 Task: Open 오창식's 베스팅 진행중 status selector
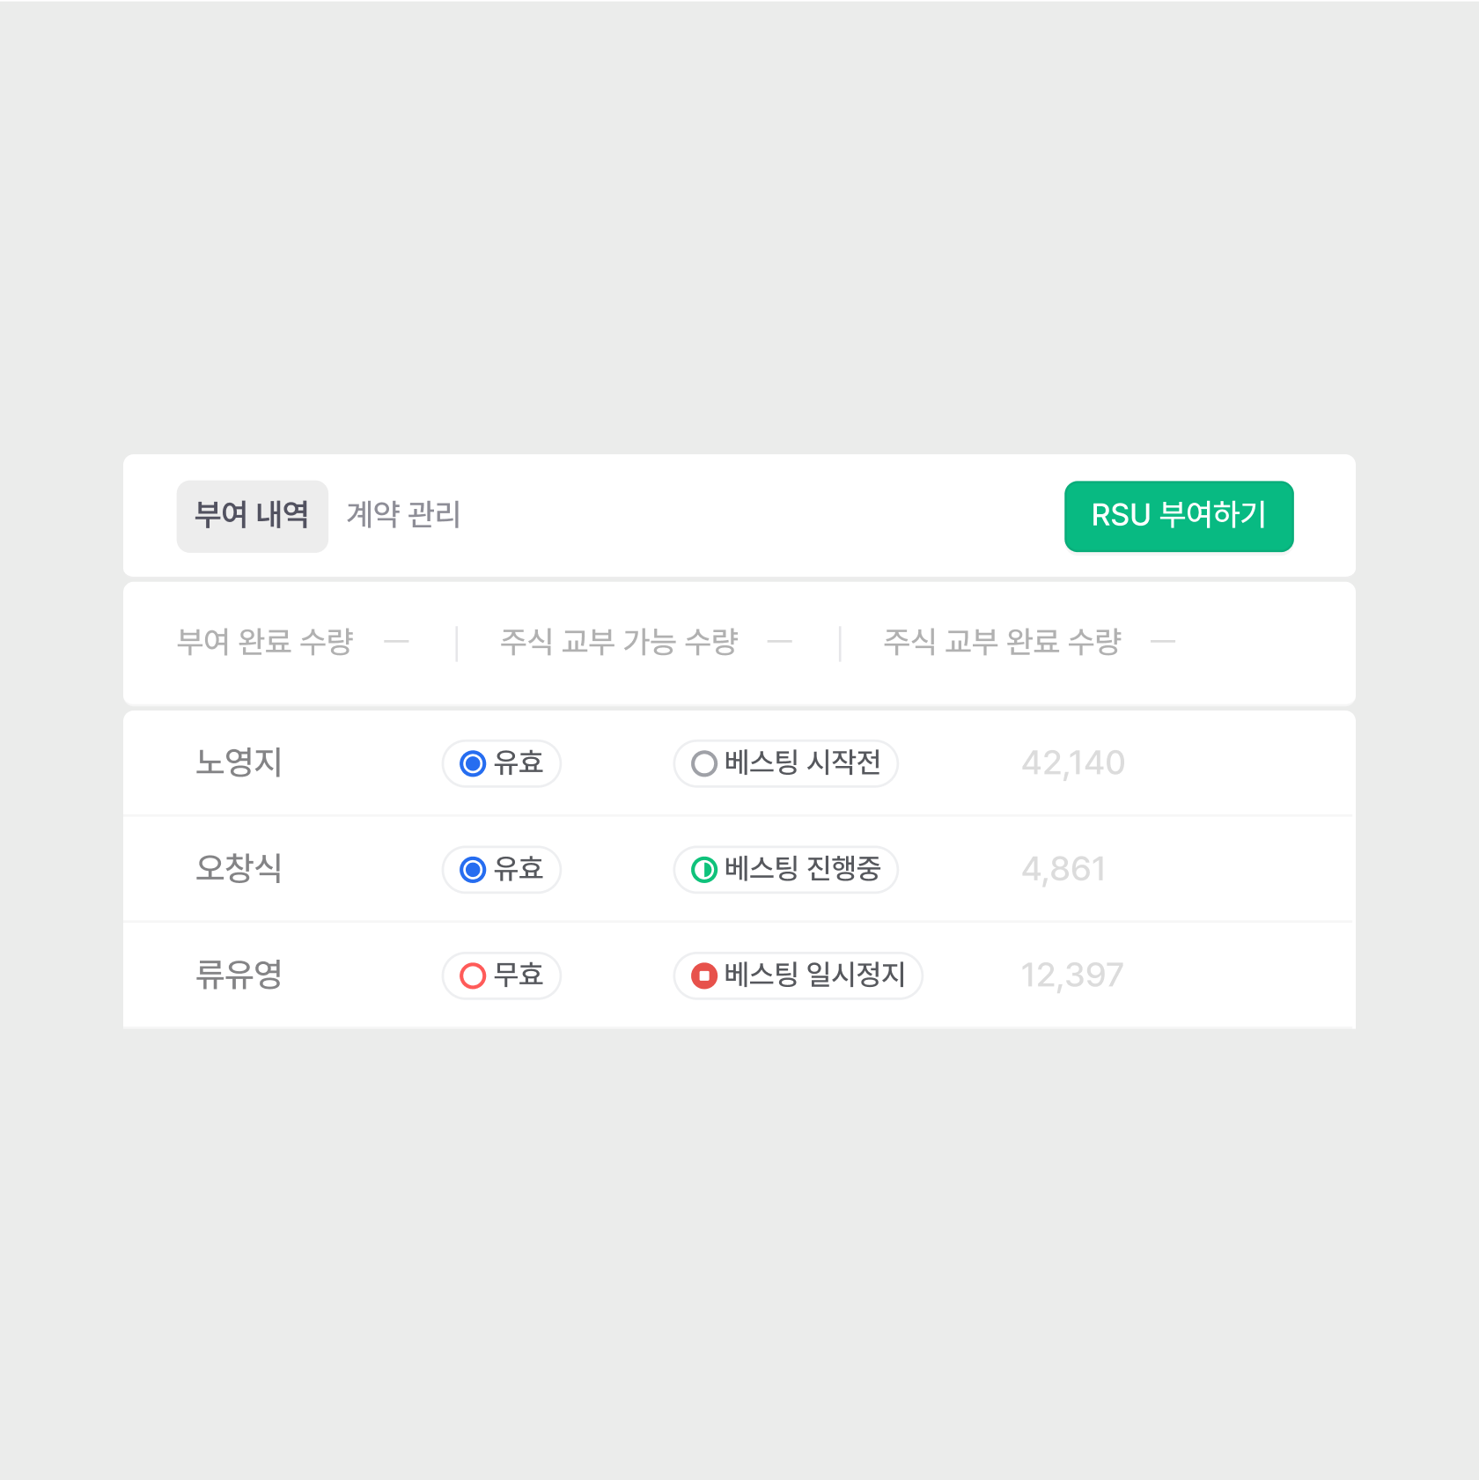[x=785, y=870]
